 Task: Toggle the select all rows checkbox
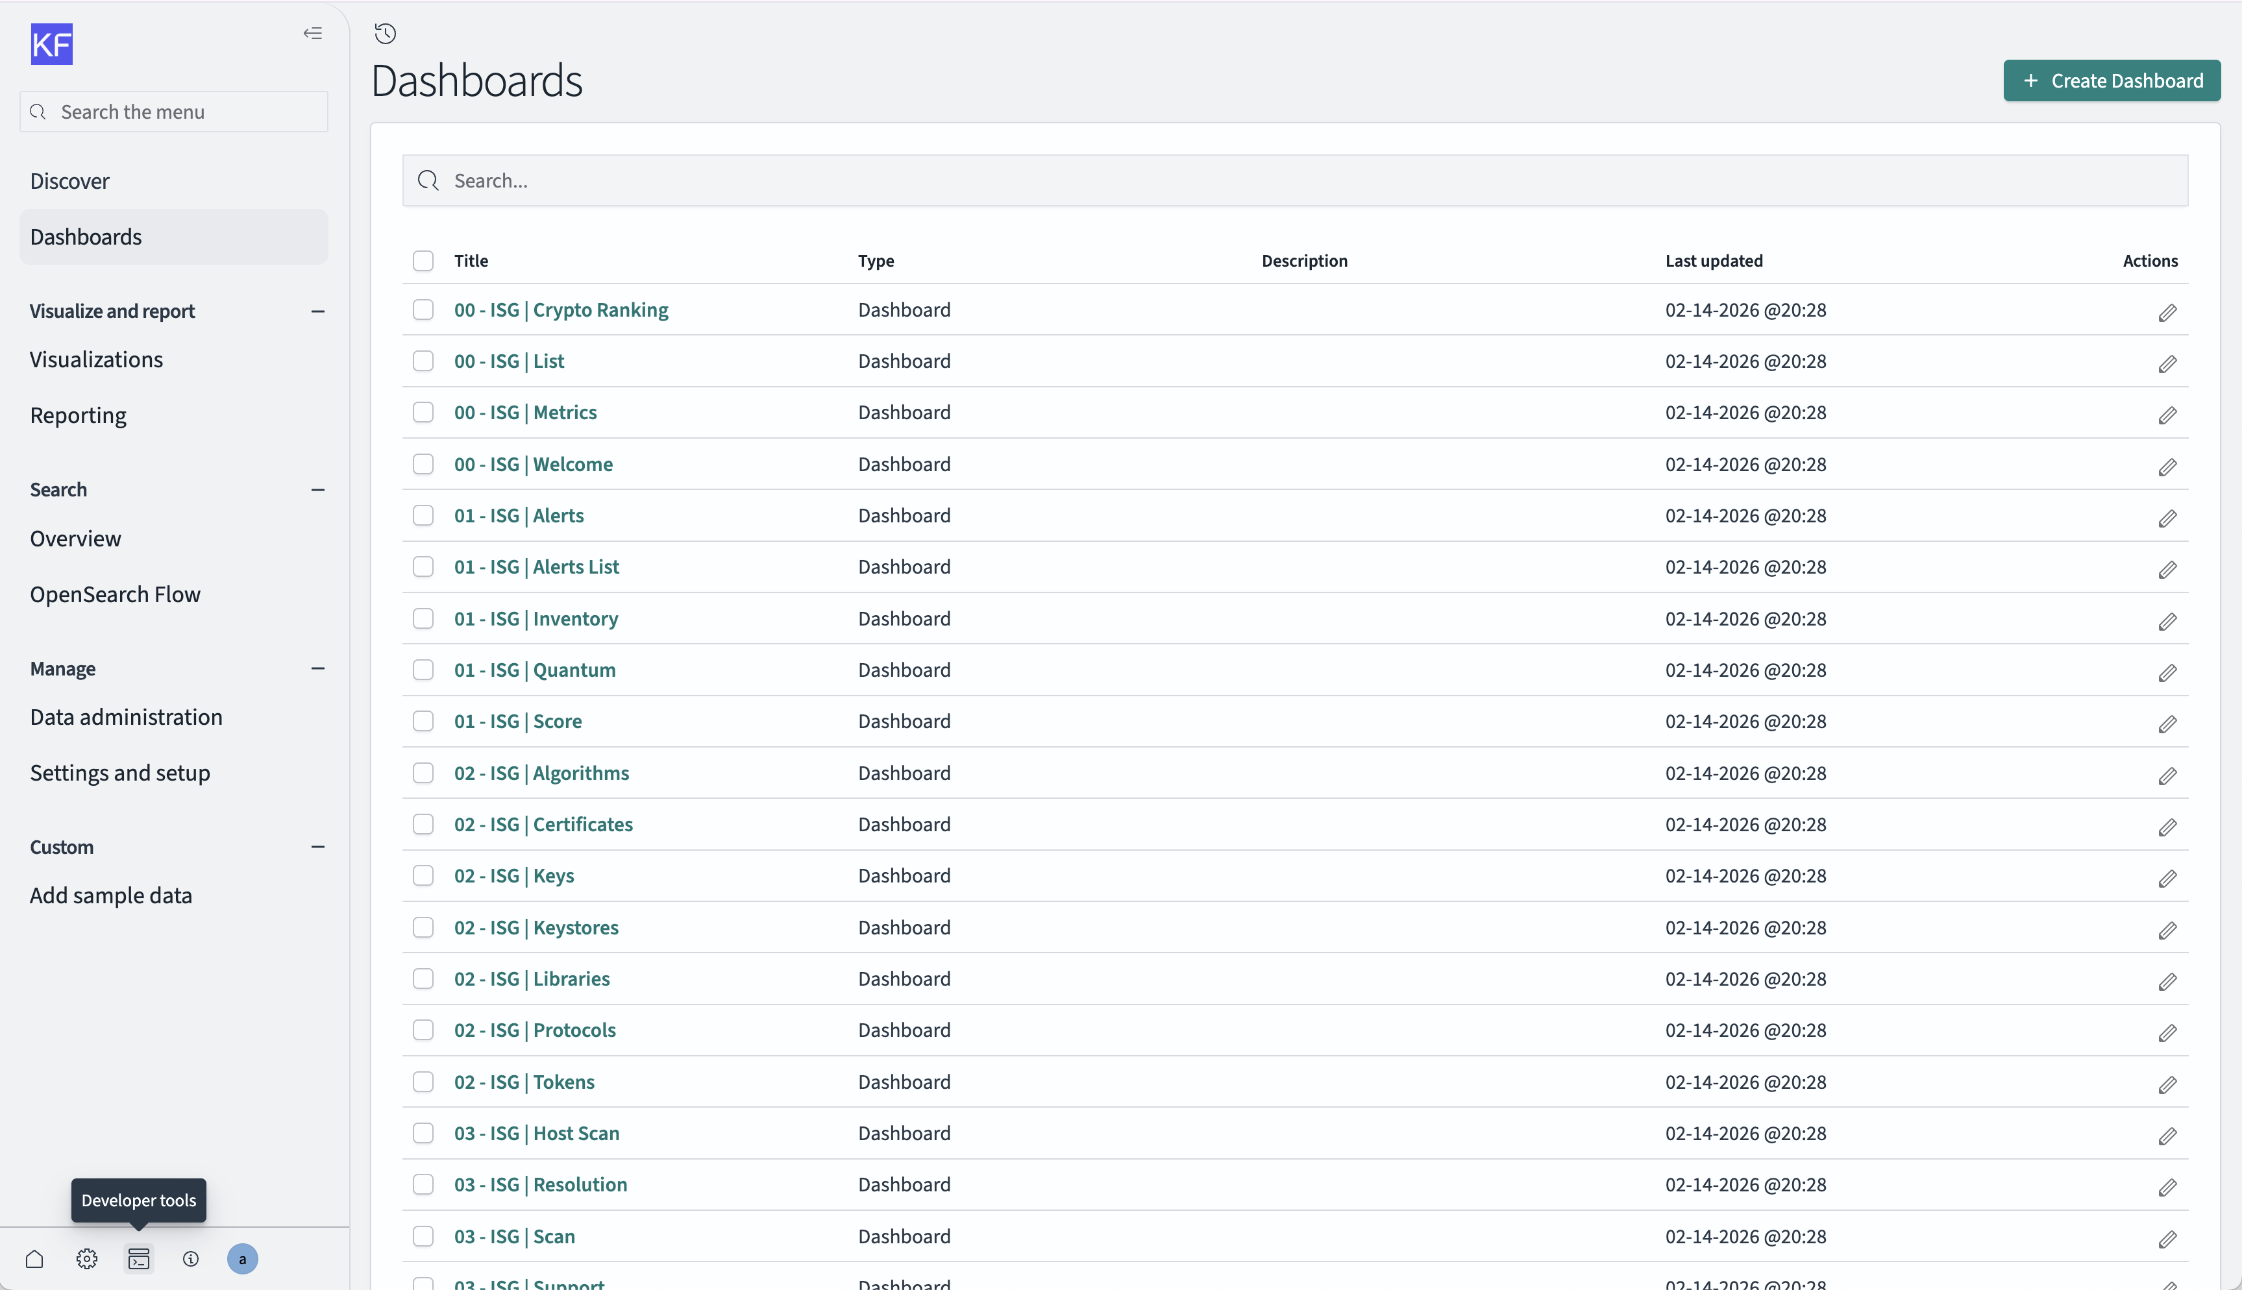423,260
